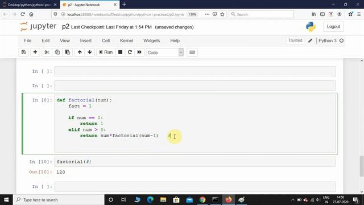Image resolution: width=364 pixels, height=205 pixels.
Task: Open the cell type Code dropdown
Action: click(x=164, y=52)
